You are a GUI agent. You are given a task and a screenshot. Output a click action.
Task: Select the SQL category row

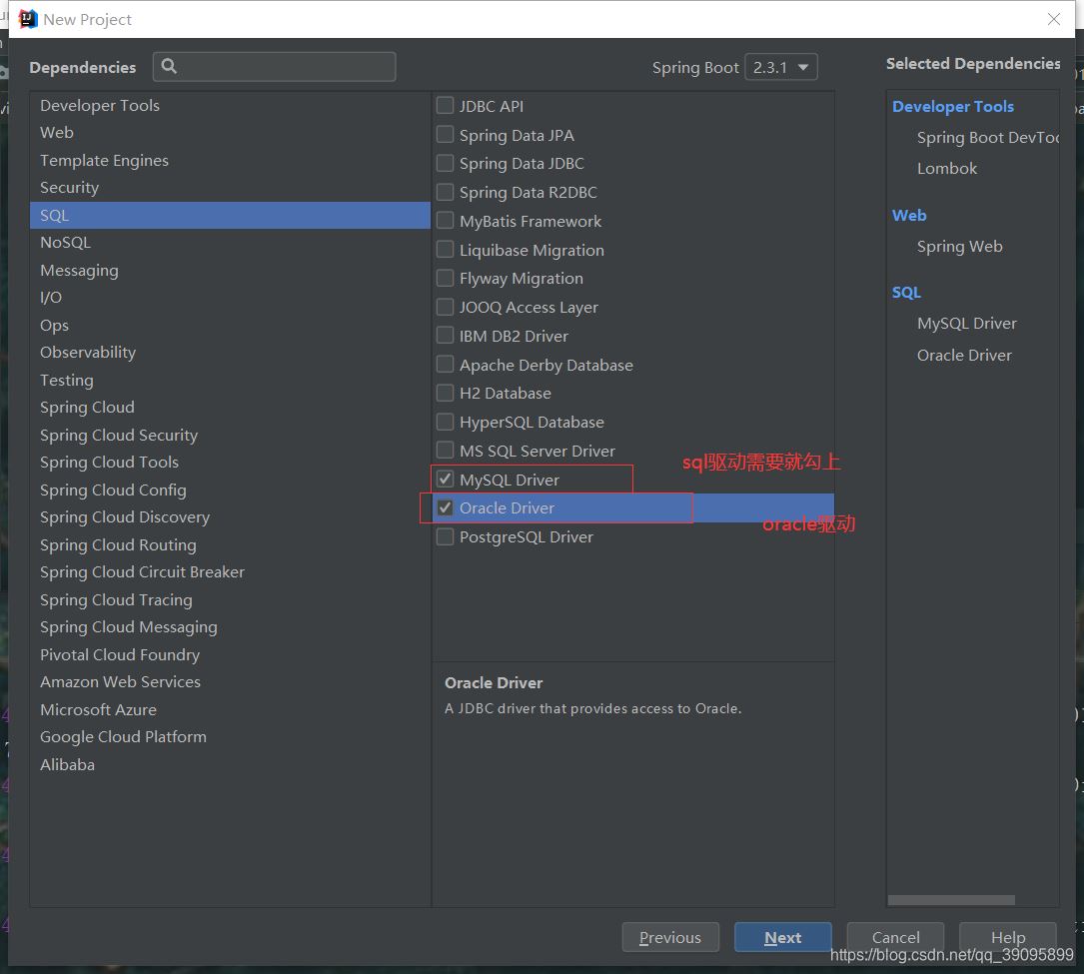230,215
